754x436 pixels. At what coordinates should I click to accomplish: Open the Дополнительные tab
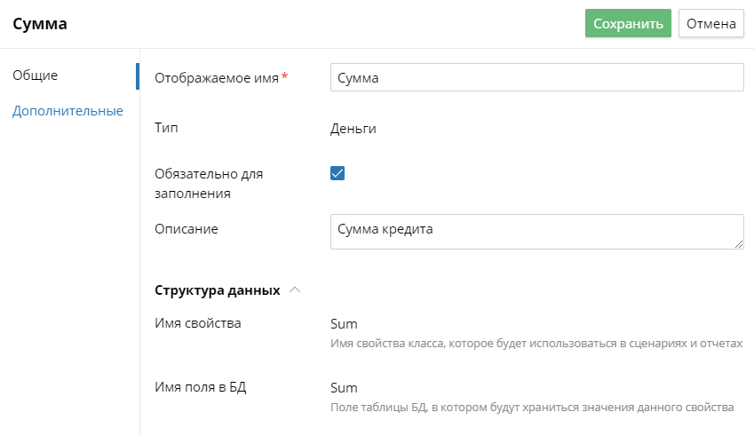pos(67,111)
